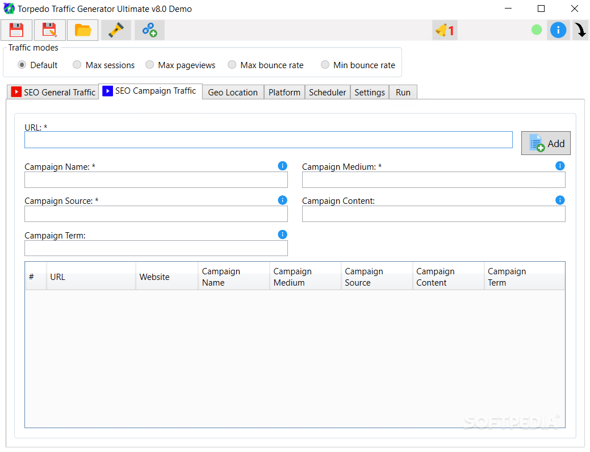The image size is (590, 452).
Task: Open the bell notifications icon
Action: coord(445,30)
